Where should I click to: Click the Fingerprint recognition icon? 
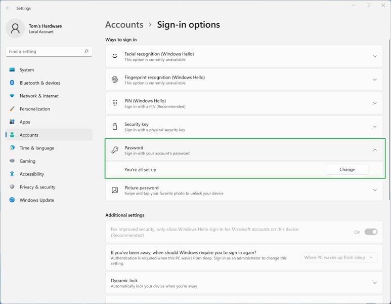[115, 80]
